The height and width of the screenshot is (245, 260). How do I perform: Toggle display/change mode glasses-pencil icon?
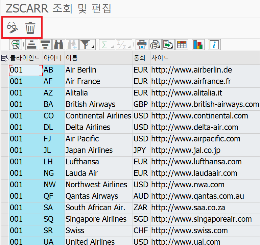click(12, 28)
